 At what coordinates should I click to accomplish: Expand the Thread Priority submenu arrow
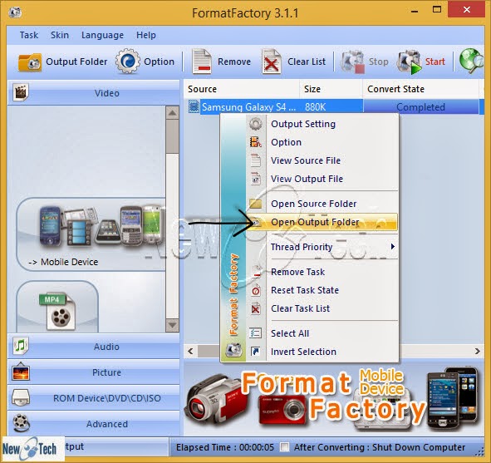tap(393, 247)
